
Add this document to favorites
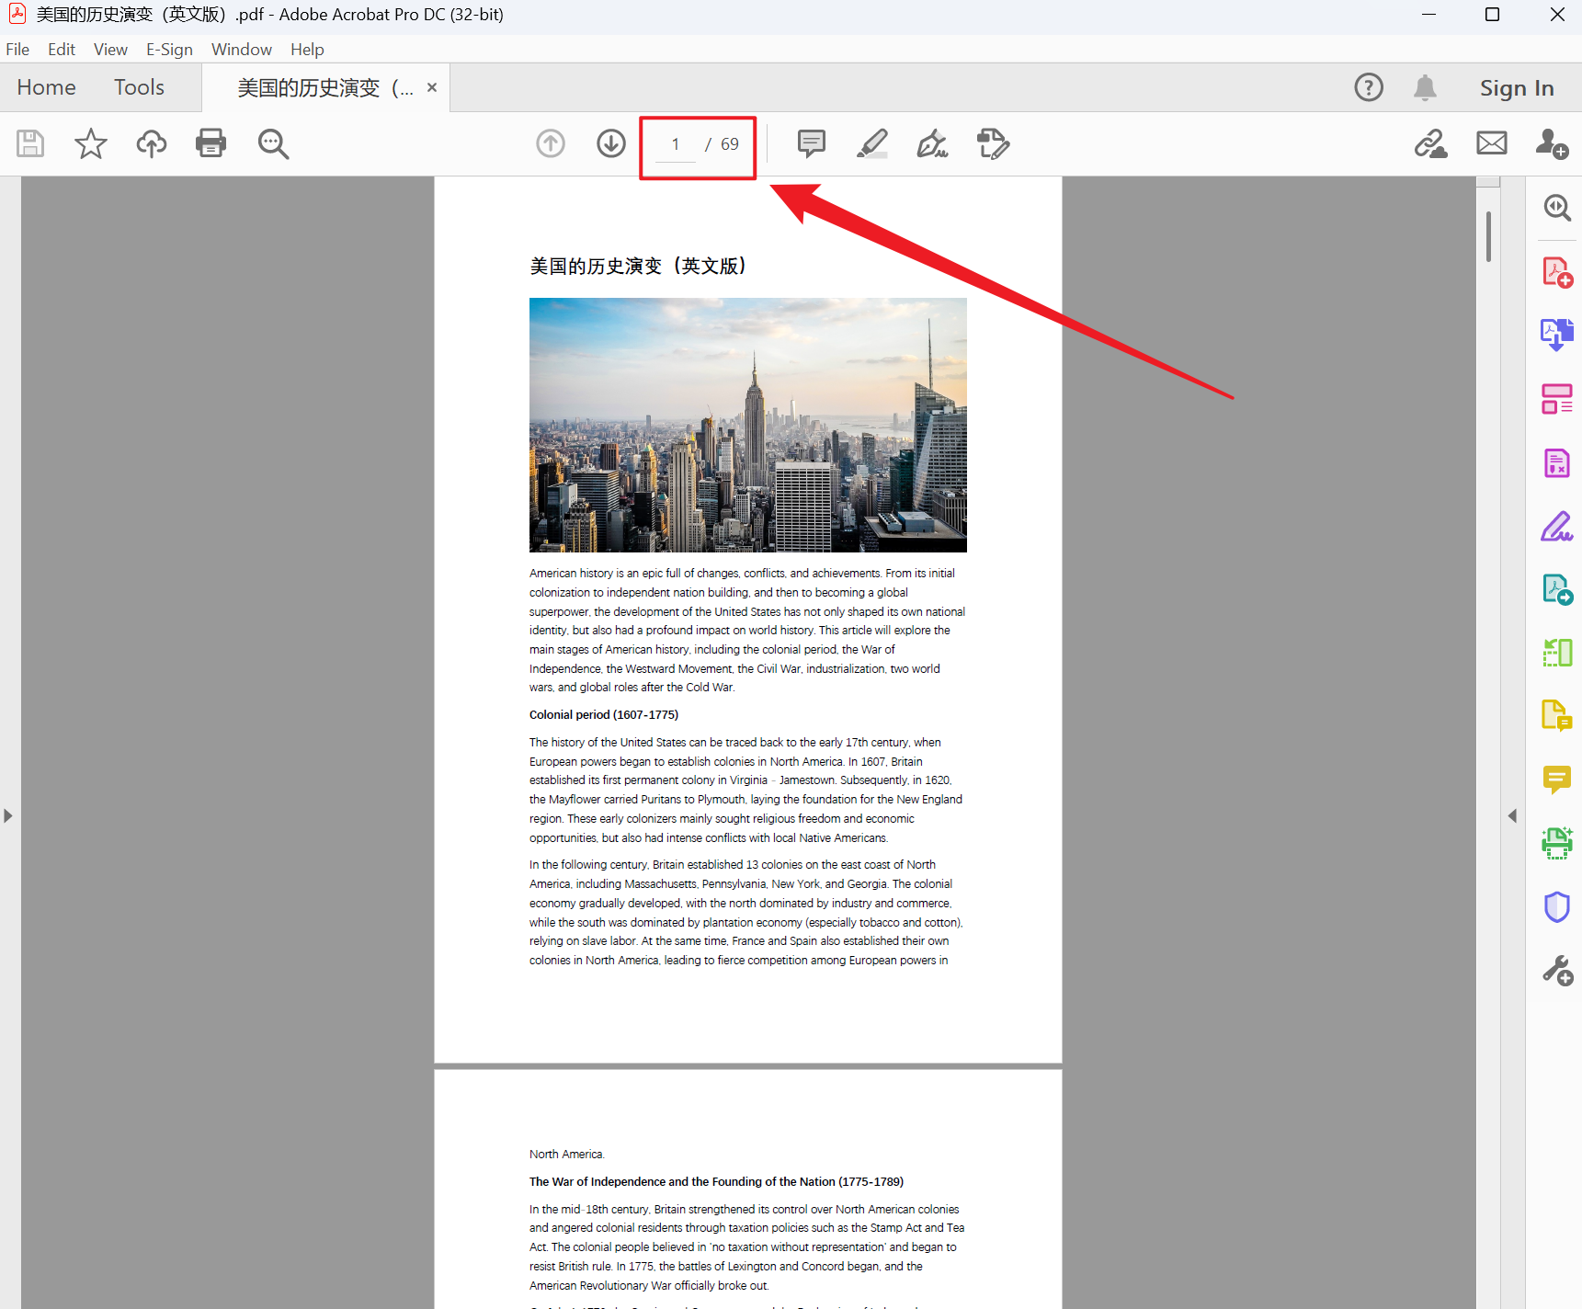pyautogui.click(x=90, y=143)
